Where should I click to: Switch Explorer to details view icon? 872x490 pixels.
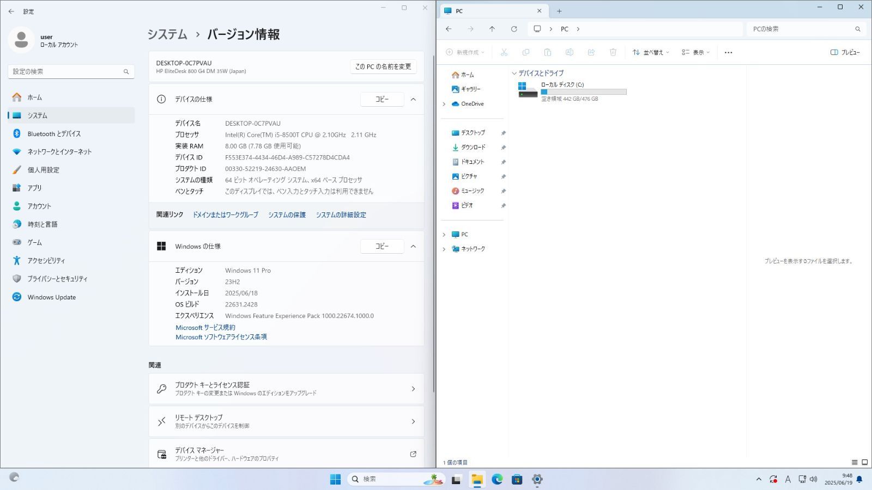coord(855,462)
